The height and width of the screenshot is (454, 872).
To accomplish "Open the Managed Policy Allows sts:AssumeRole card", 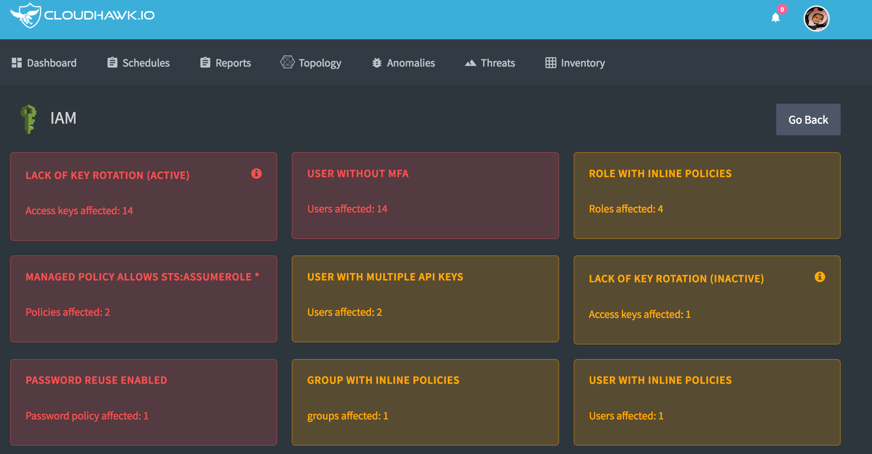I will click(x=143, y=299).
